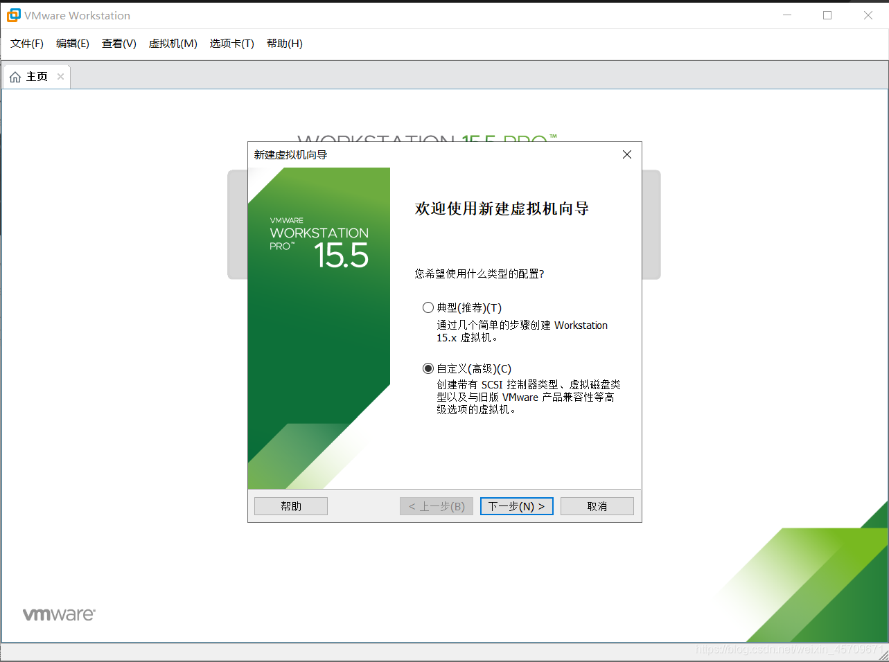Select the 自定义(高级) radio button
This screenshot has width=889, height=662.
(x=427, y=368)
